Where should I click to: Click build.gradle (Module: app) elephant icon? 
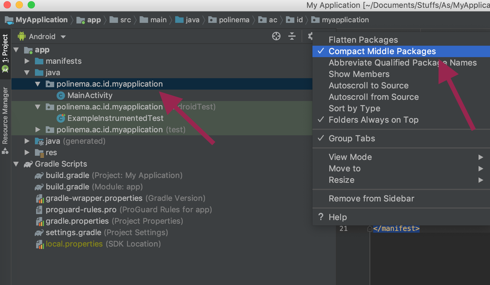click(39, 187)
